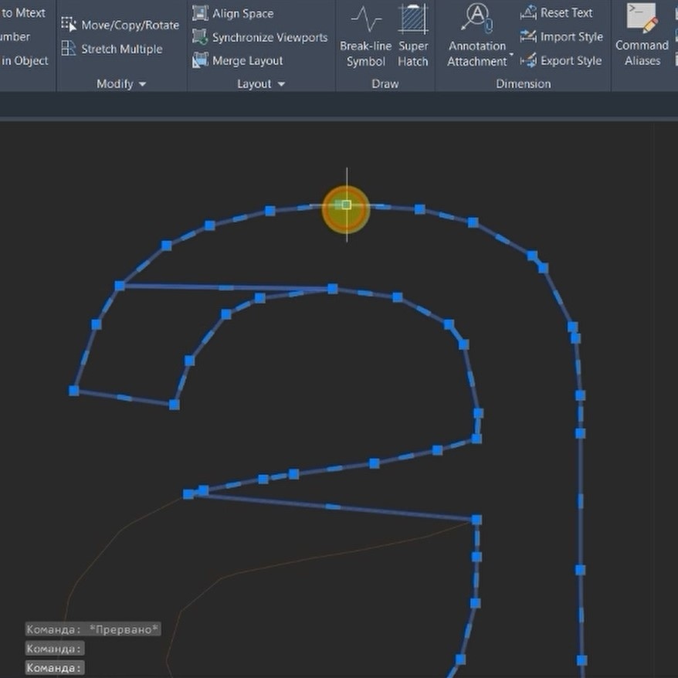The width and height of the screenshot is (678, 678).
Task: Click the grip under the crosshair cursor
Action: point(347,205)
